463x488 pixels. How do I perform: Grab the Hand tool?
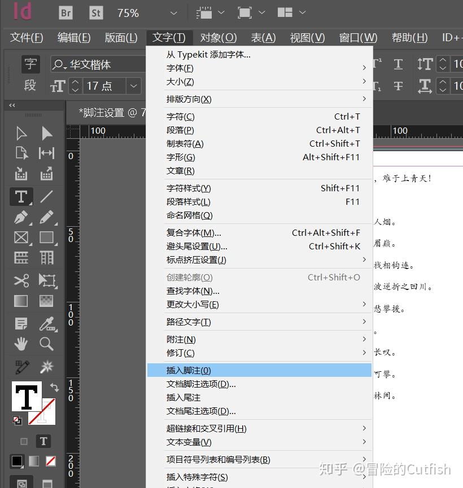[x=21, y=343]
